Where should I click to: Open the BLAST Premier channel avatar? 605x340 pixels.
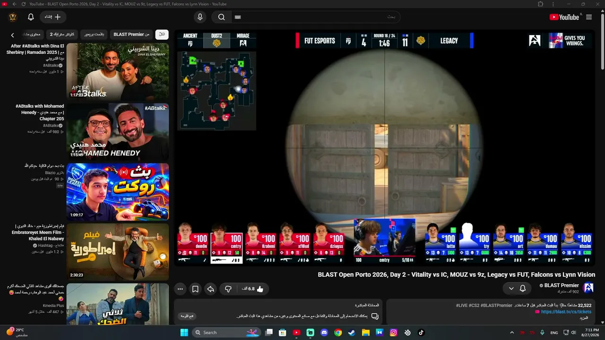coord(588,288)
